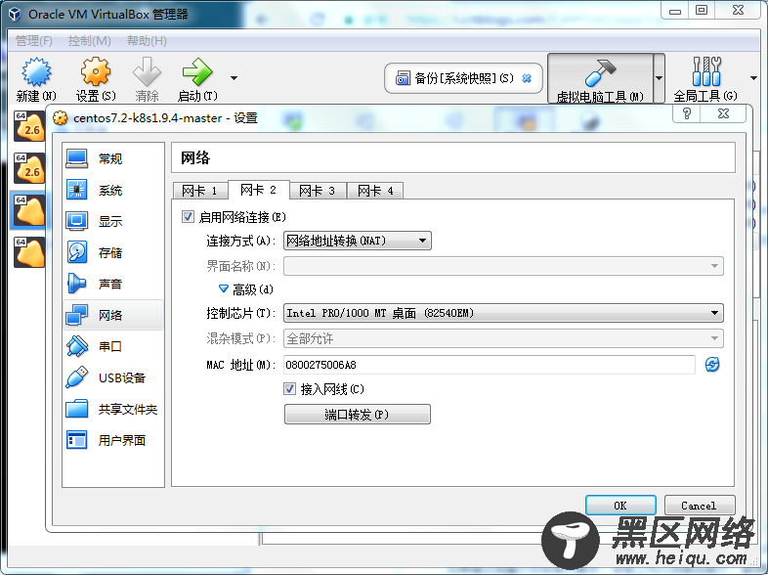The height and width of the screenshot is (575, 768).
Task: Click the settings dialog help question-mark button
Action: (x=687, y=113)
